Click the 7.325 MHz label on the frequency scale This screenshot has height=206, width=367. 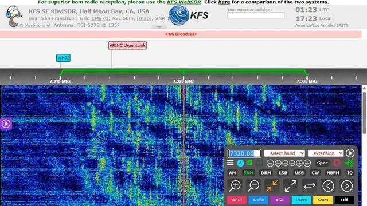(307, 81)
